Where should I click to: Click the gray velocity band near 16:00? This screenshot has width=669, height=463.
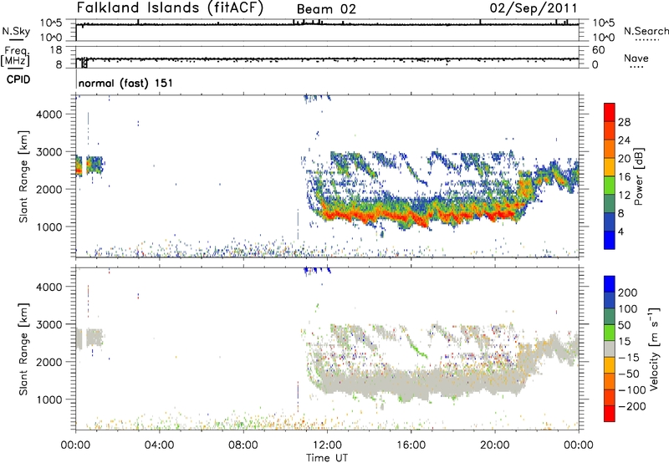411,385
